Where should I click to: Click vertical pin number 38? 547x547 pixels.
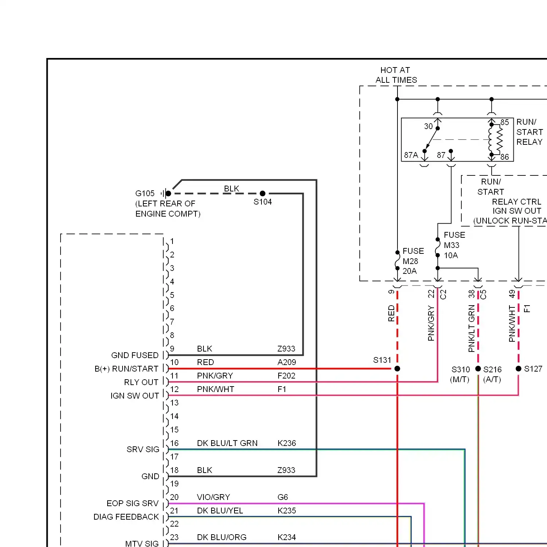click(x=472, y=294)
